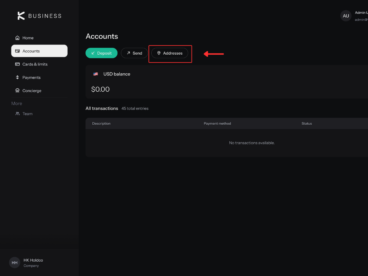Open the AU user avatar
The height and width of the screenshot is (276, 368).
[x=346, y=16]
